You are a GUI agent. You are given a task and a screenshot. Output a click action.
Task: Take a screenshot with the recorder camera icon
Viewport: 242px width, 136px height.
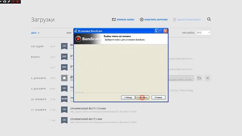pos(5,2)
